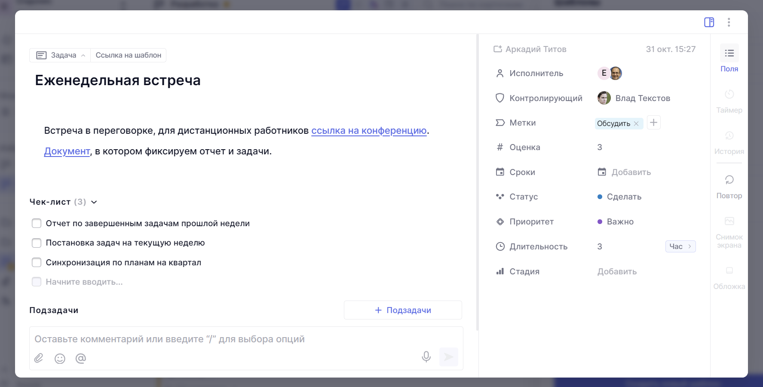This screenshot has width=763, height=387.
Task: Open the three-dot more options menu
Action: 729,22
